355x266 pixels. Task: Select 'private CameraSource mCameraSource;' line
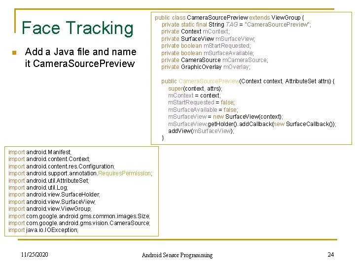214,60
